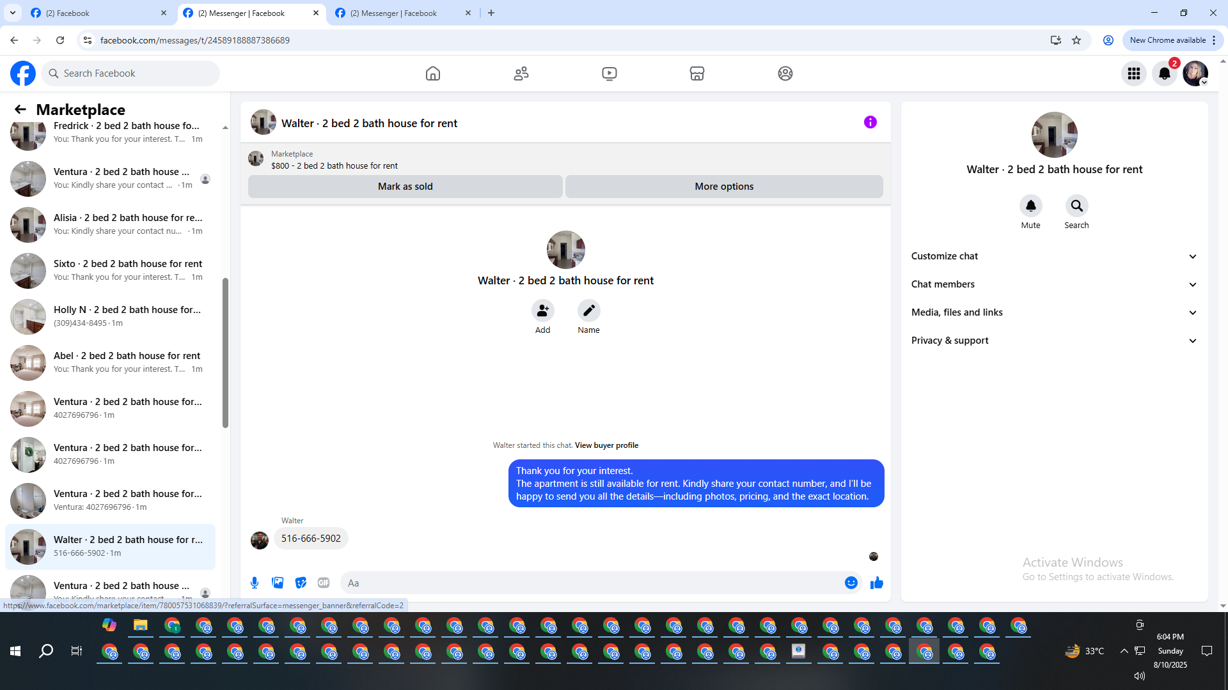Open the Marketplace tab in the top navigation
This screenshot has width=1228, height=690.
697,73
